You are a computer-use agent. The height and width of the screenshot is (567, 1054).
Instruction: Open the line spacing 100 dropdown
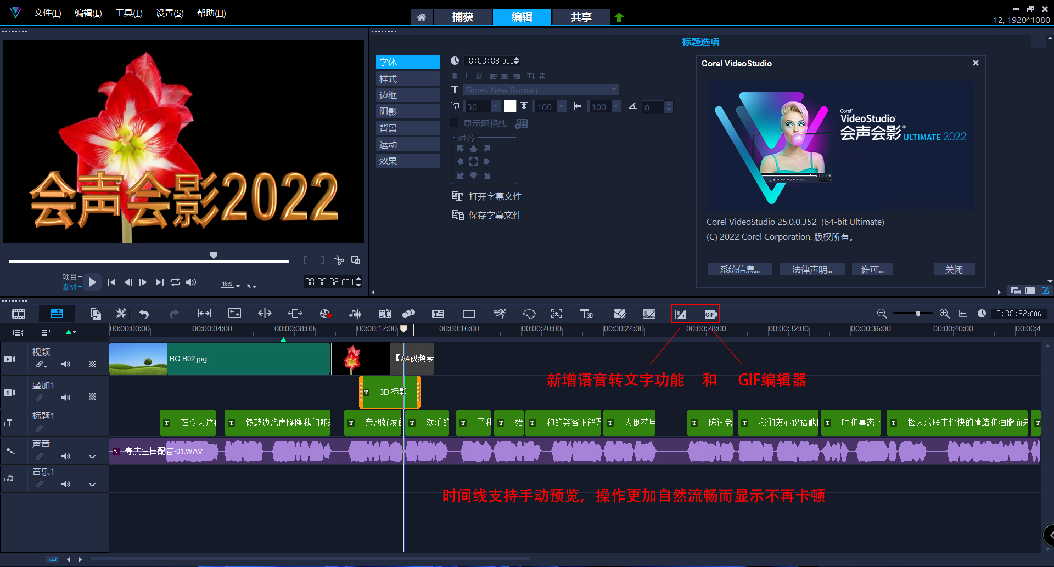click(x=562, y=106)
